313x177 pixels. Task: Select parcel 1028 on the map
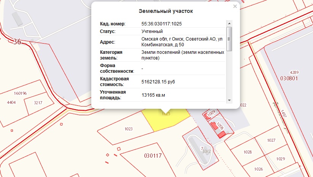pyautogui.click(x=248, y=152)
